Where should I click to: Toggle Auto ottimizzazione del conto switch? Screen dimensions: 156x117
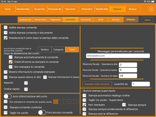tap(8, 96)
